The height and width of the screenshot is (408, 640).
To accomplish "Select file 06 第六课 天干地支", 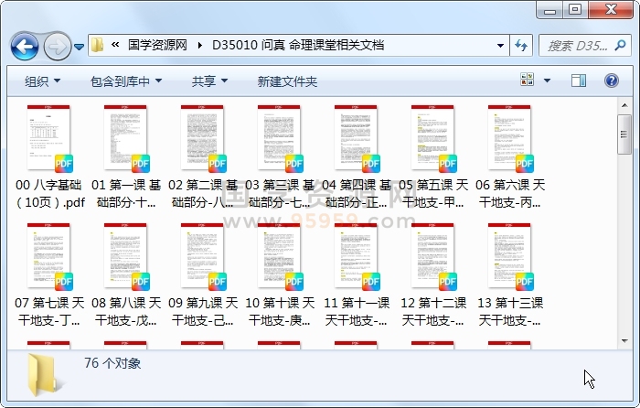I will pyautogui.click(x=510, y=157).
